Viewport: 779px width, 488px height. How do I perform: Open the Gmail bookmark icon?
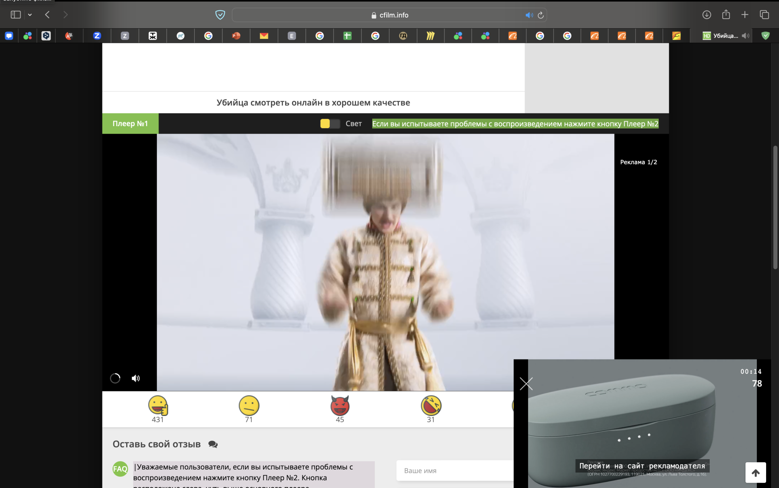(264, 35)
